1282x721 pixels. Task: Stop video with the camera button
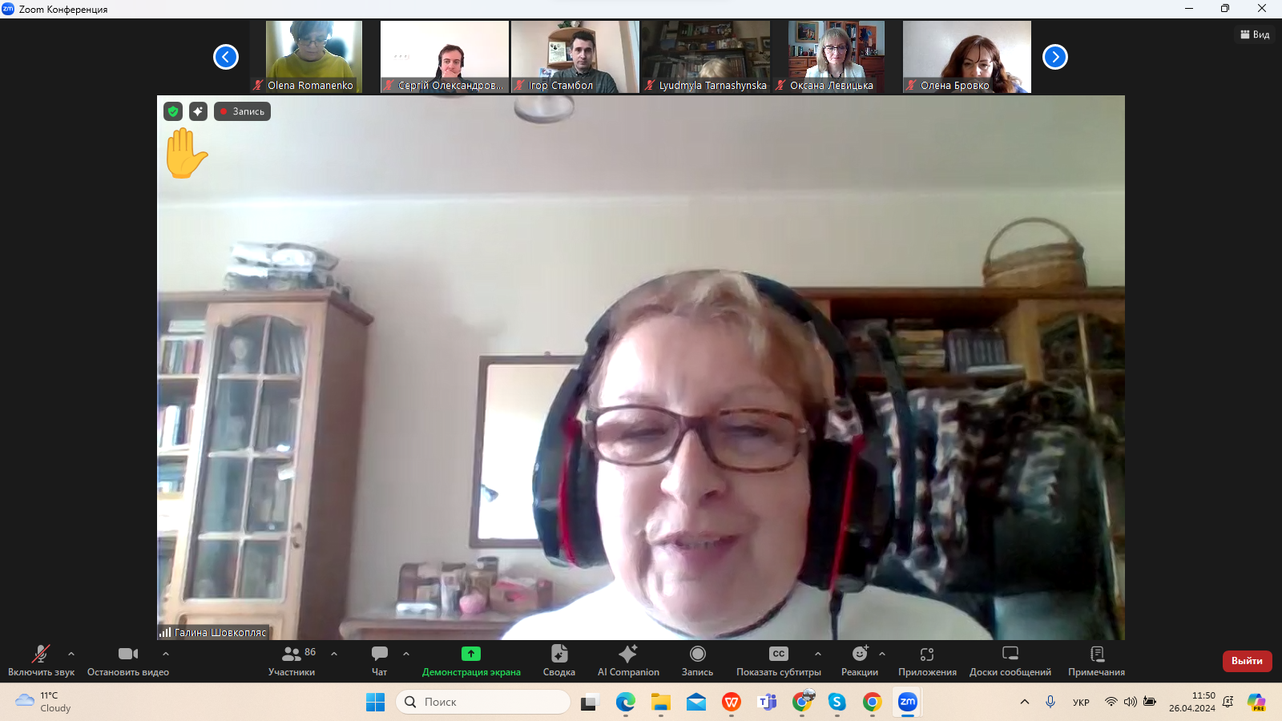coord(128,660)
